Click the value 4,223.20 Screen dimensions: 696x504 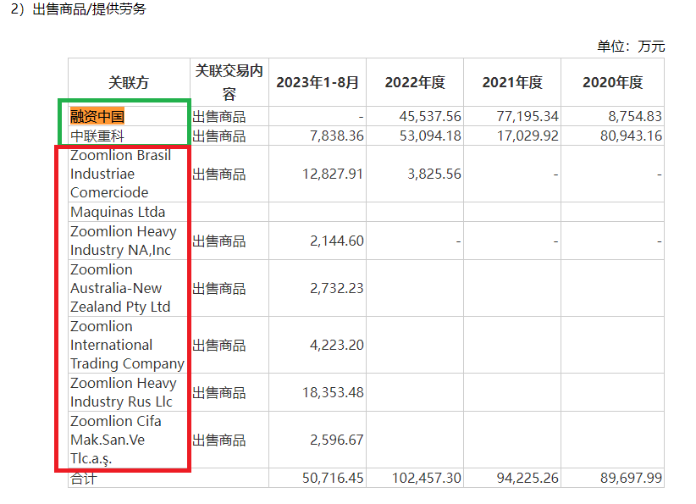pos(337,345)
